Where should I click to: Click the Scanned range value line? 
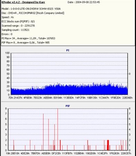point(18,26)
